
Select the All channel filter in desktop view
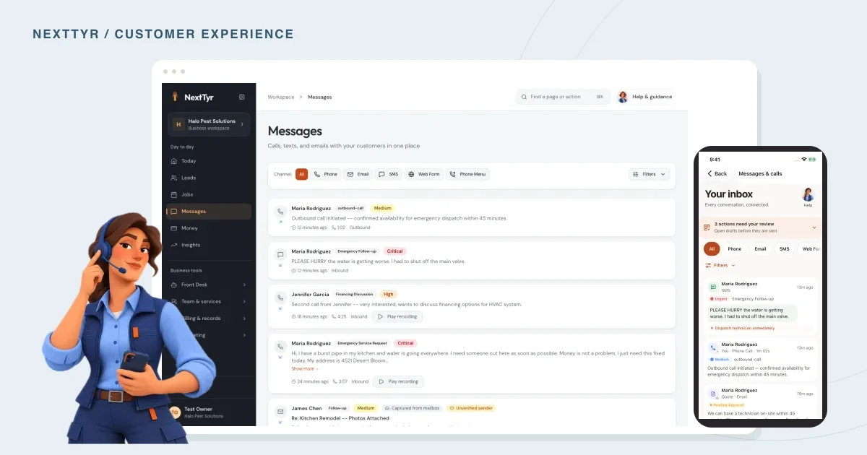pos(301,174)
